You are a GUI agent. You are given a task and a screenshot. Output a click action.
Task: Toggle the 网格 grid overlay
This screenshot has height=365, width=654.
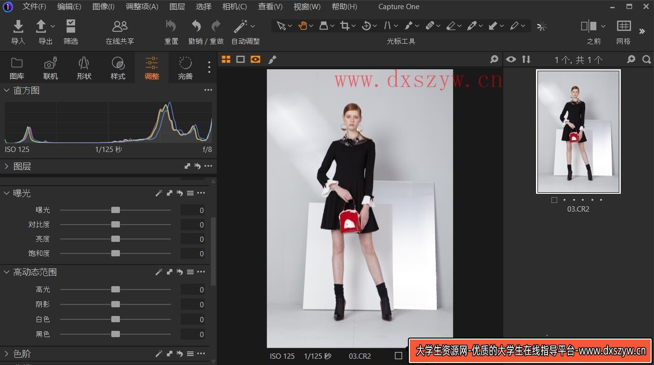coord(624,26)
